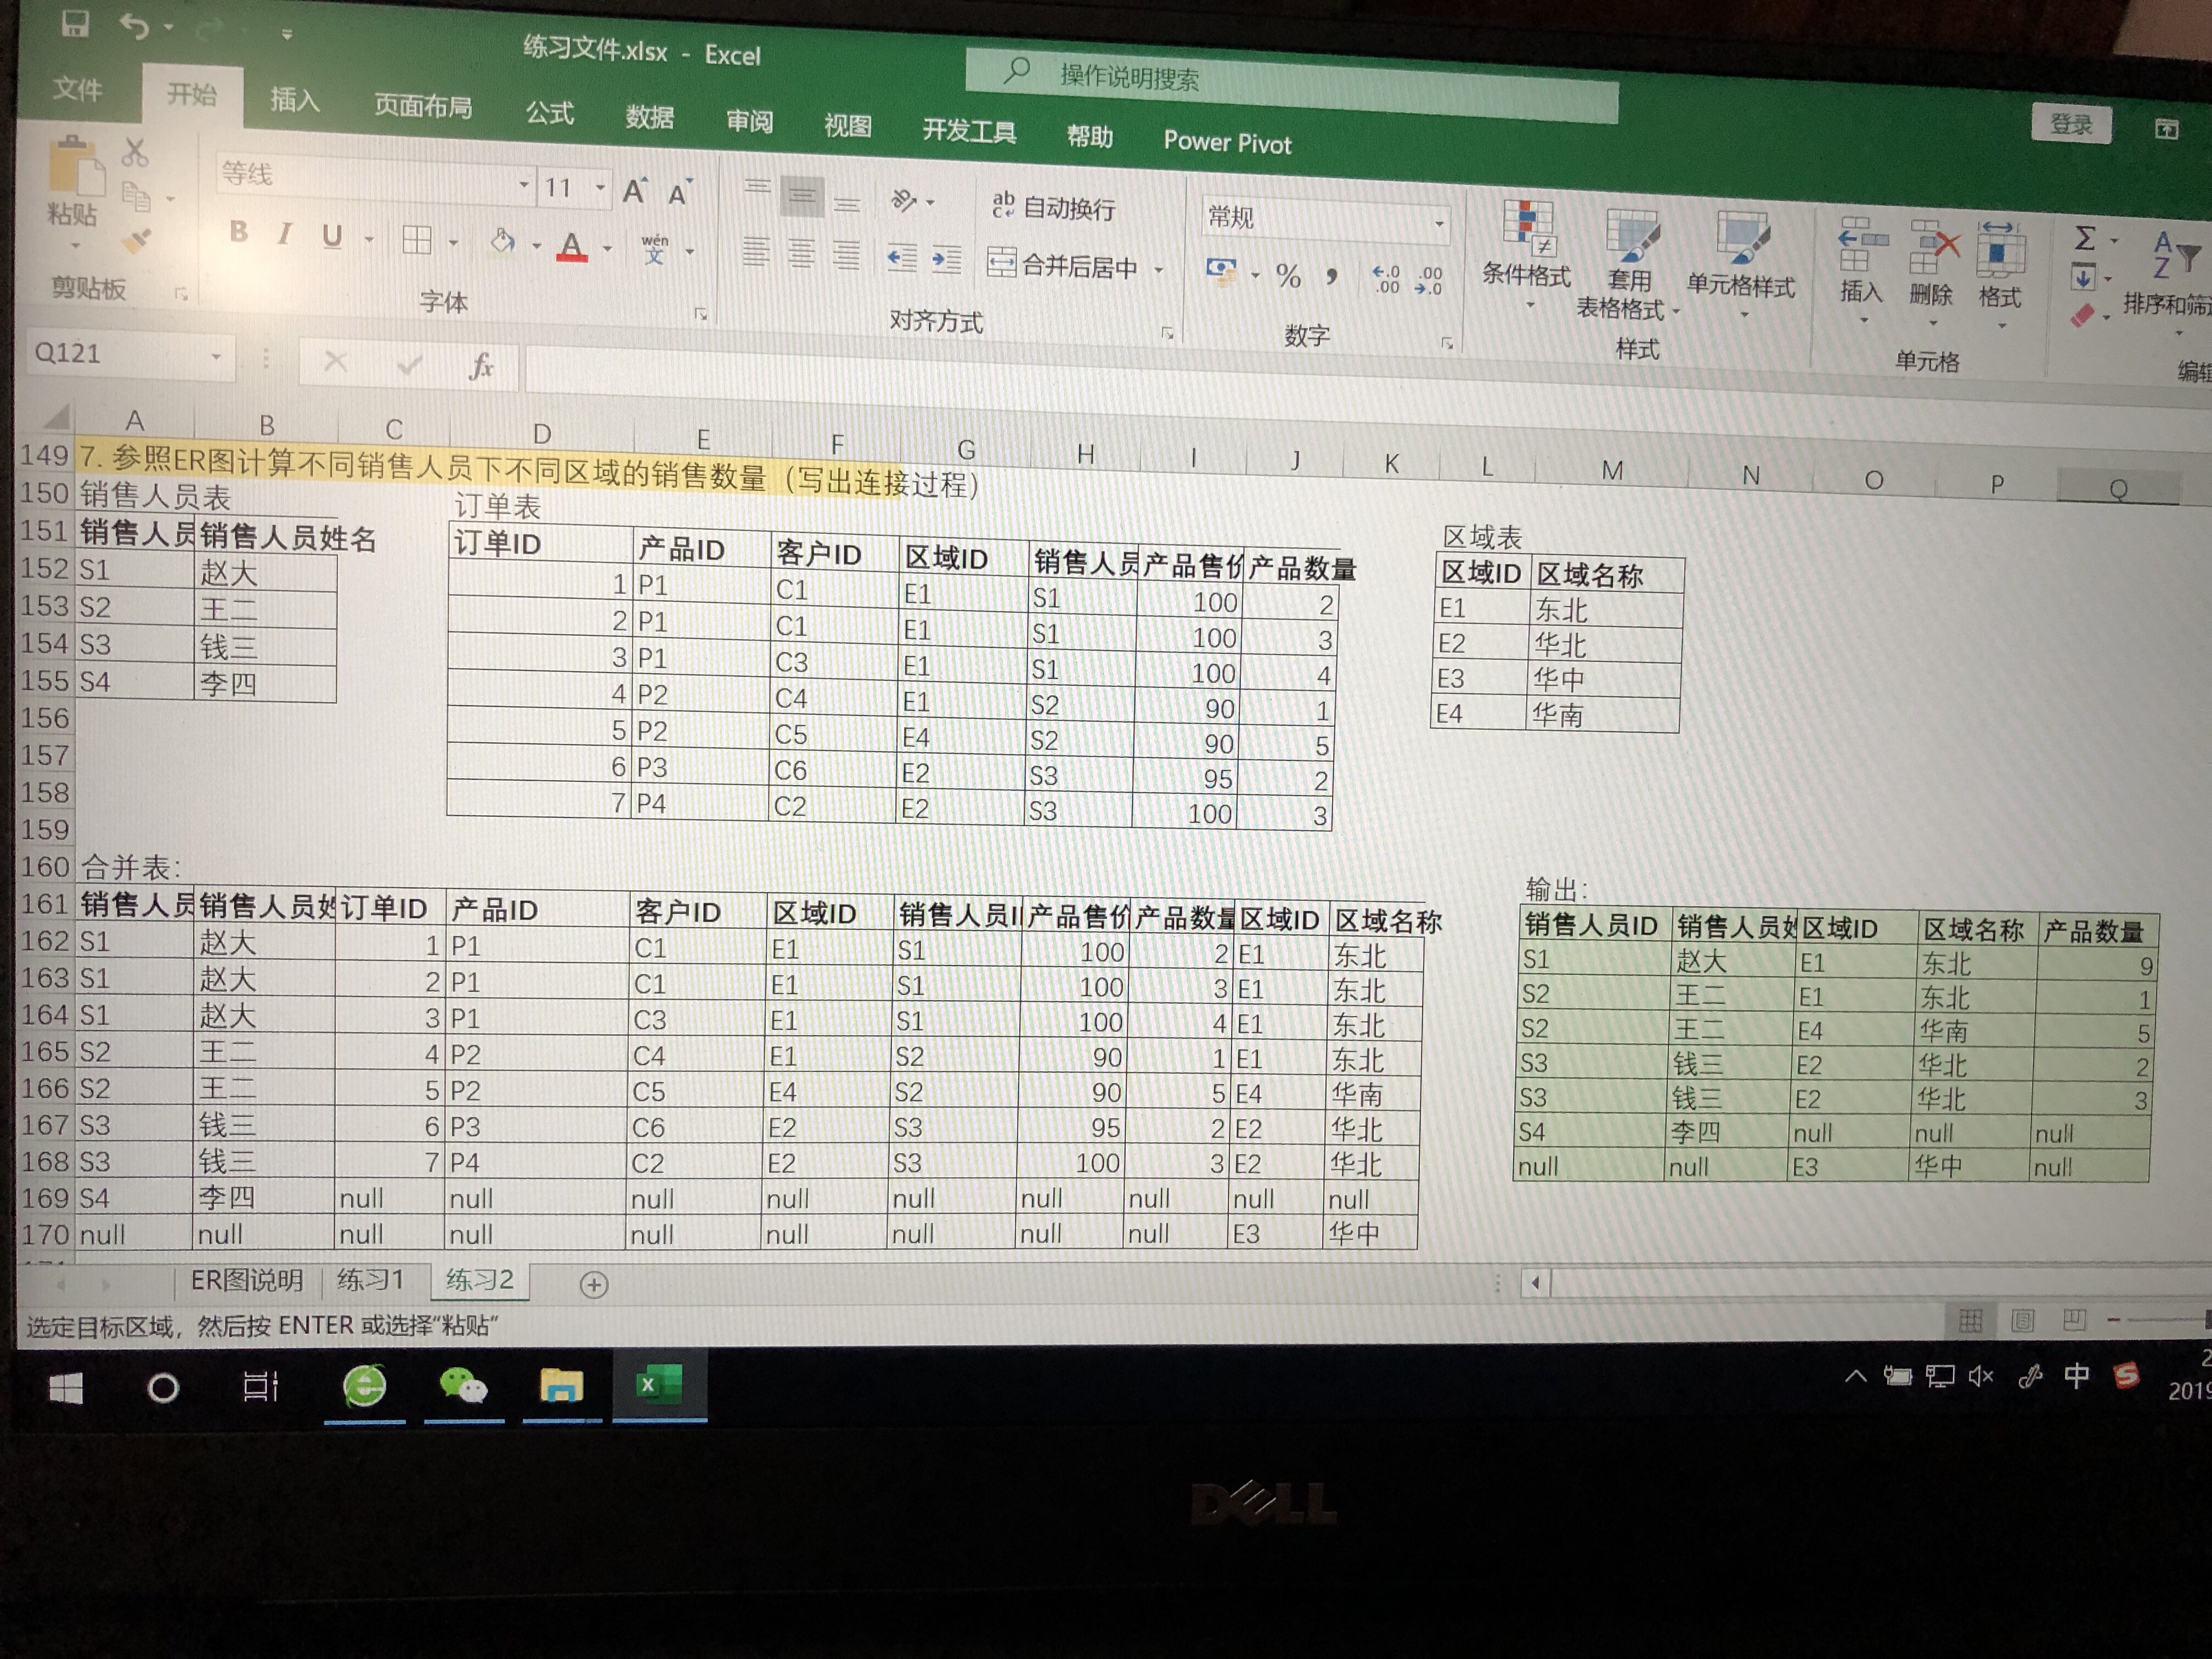This screenshot has width=2212, height=1659.
Task: Open the font name dropdown
Action: [523, 185]
